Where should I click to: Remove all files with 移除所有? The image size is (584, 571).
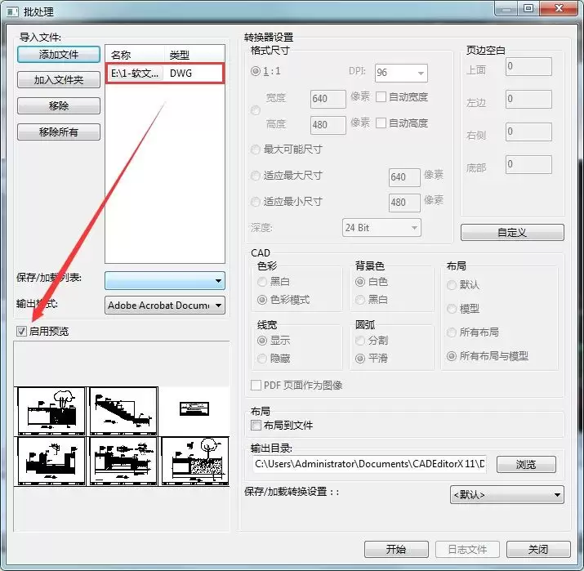[x=59, y=132]
